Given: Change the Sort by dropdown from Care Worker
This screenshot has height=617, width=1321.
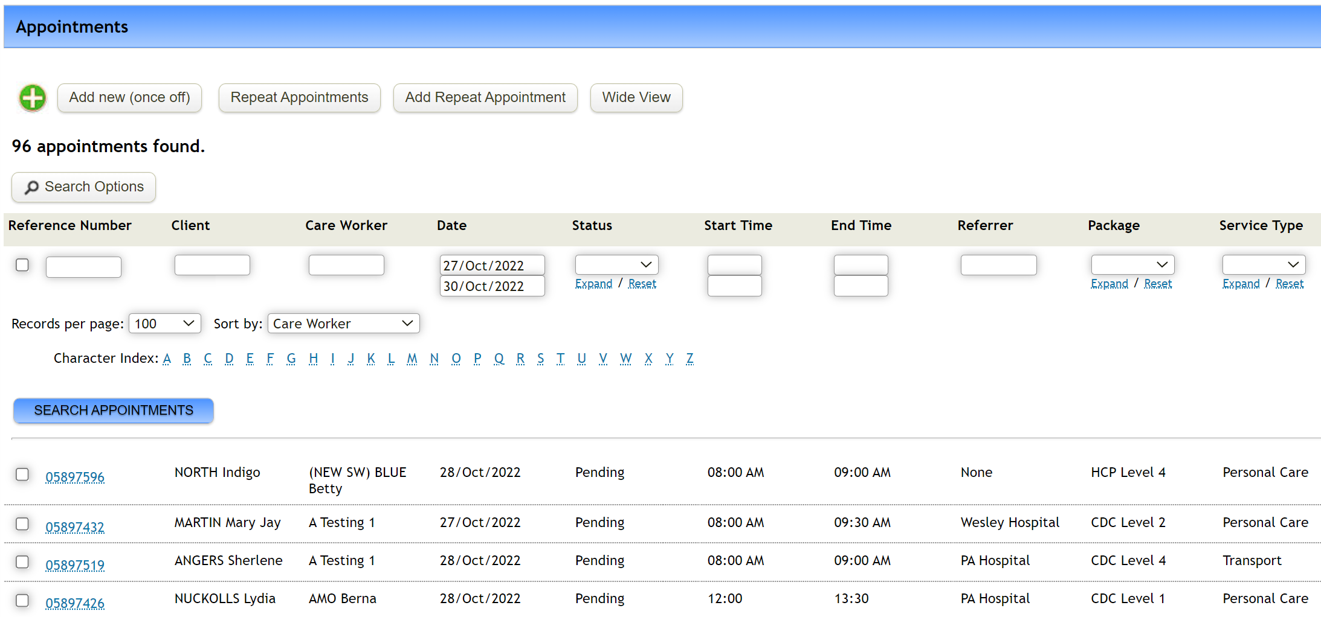Looking at the screenshot, I should [x=343, y=323].
